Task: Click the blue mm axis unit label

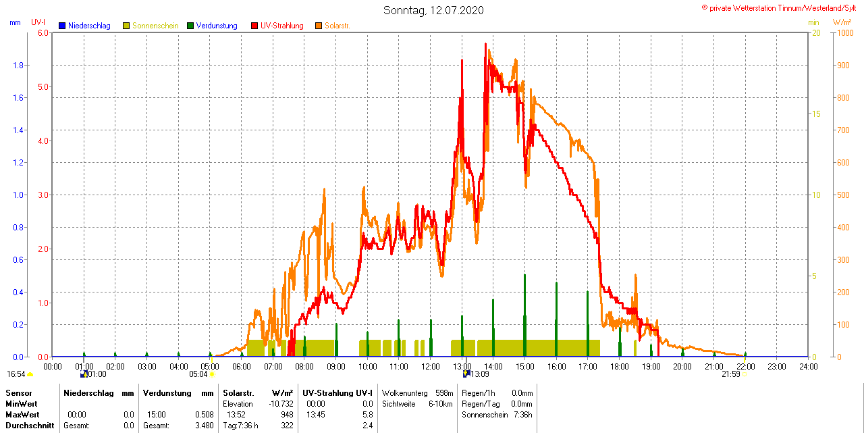Action: point(15,22)
